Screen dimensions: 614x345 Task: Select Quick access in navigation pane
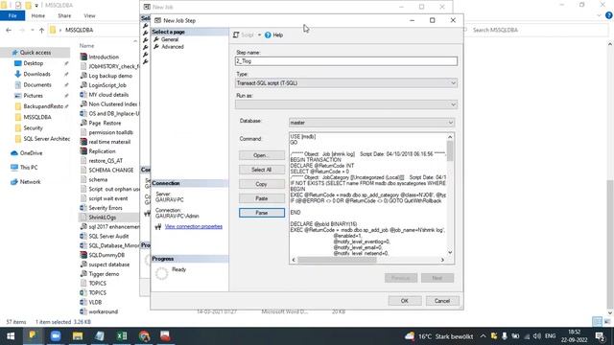(x=35, y=53)
